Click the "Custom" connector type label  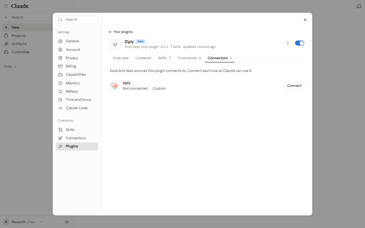click(159, 88)
